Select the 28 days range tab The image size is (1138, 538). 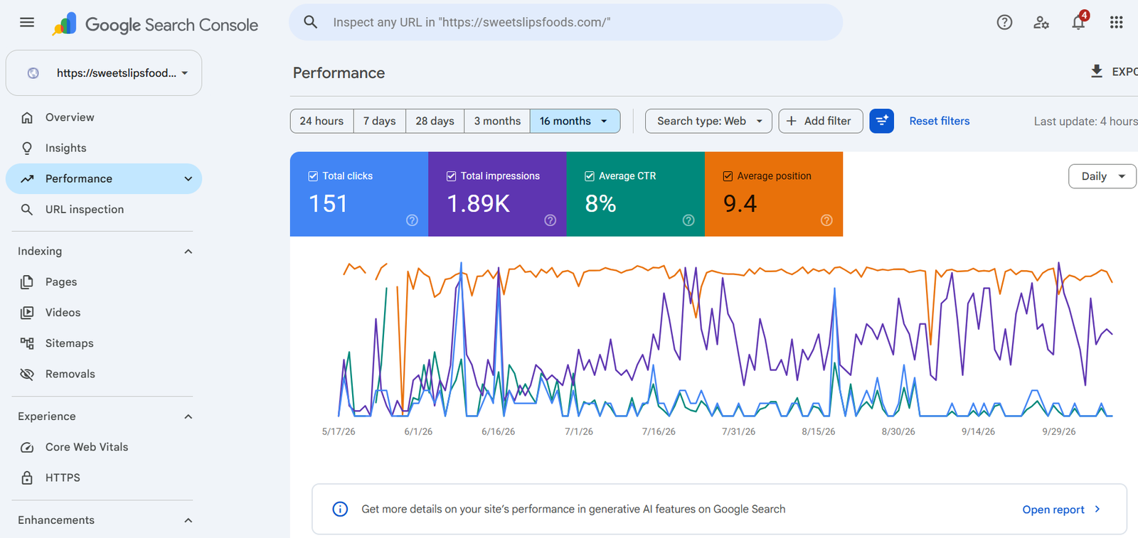tap(435, 121)
